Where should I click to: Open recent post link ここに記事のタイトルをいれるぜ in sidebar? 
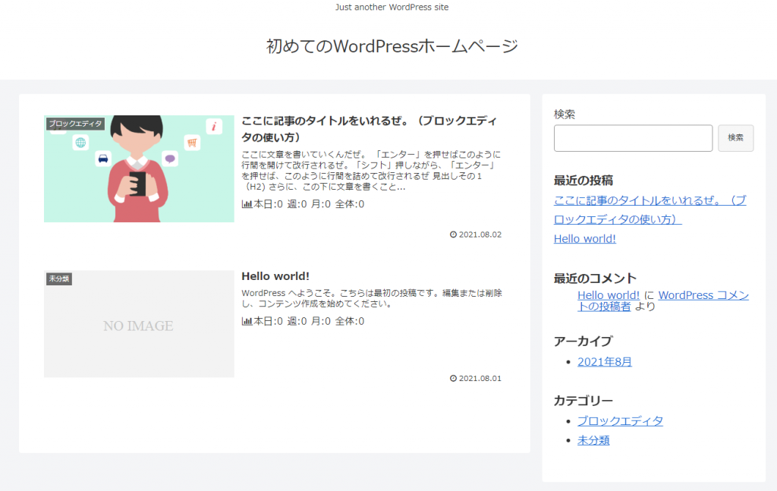click(650, 209)
